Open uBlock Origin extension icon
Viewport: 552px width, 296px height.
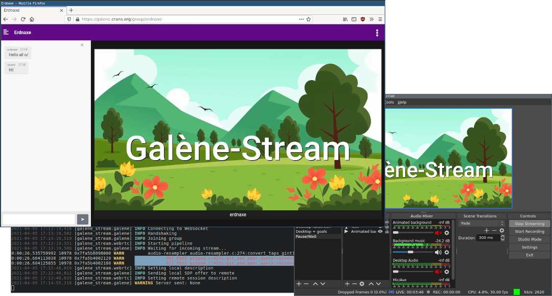coord(362,19)
